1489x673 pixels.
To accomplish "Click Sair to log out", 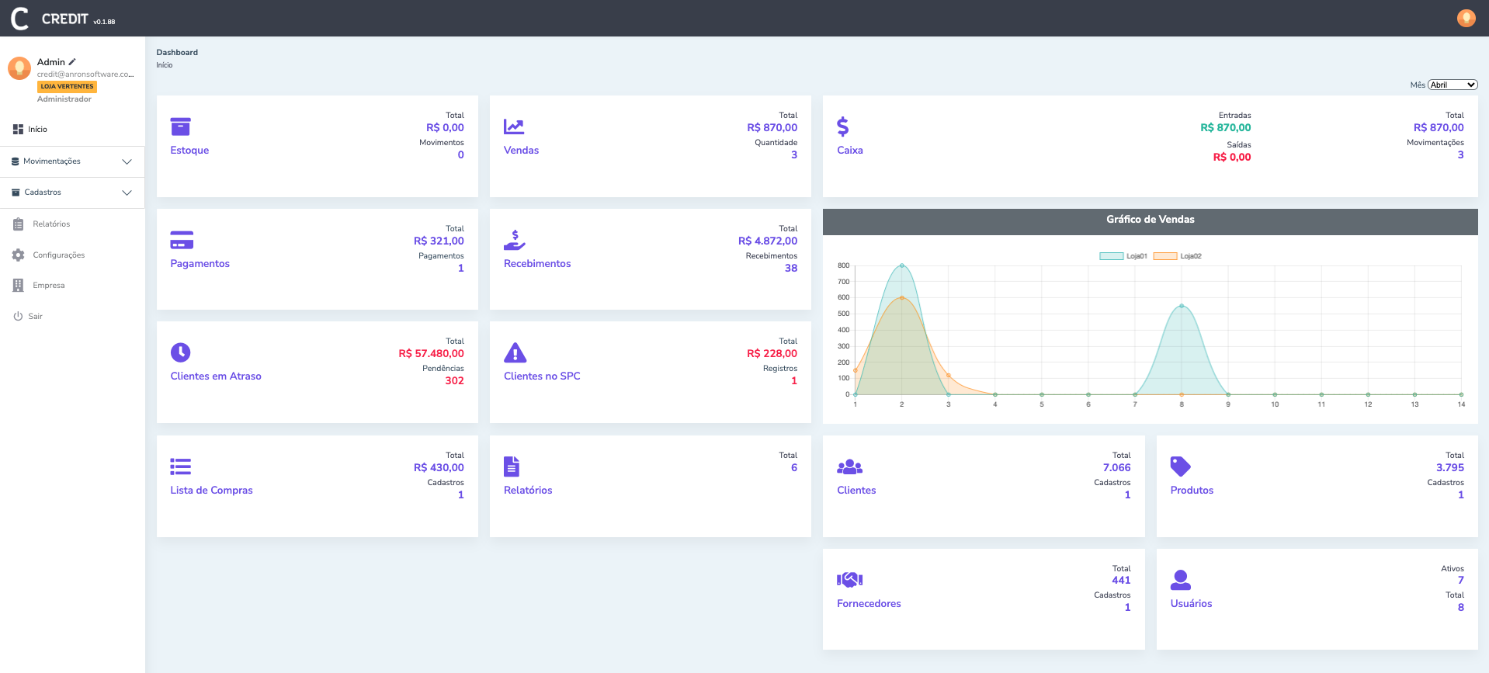I will (35, 317).
